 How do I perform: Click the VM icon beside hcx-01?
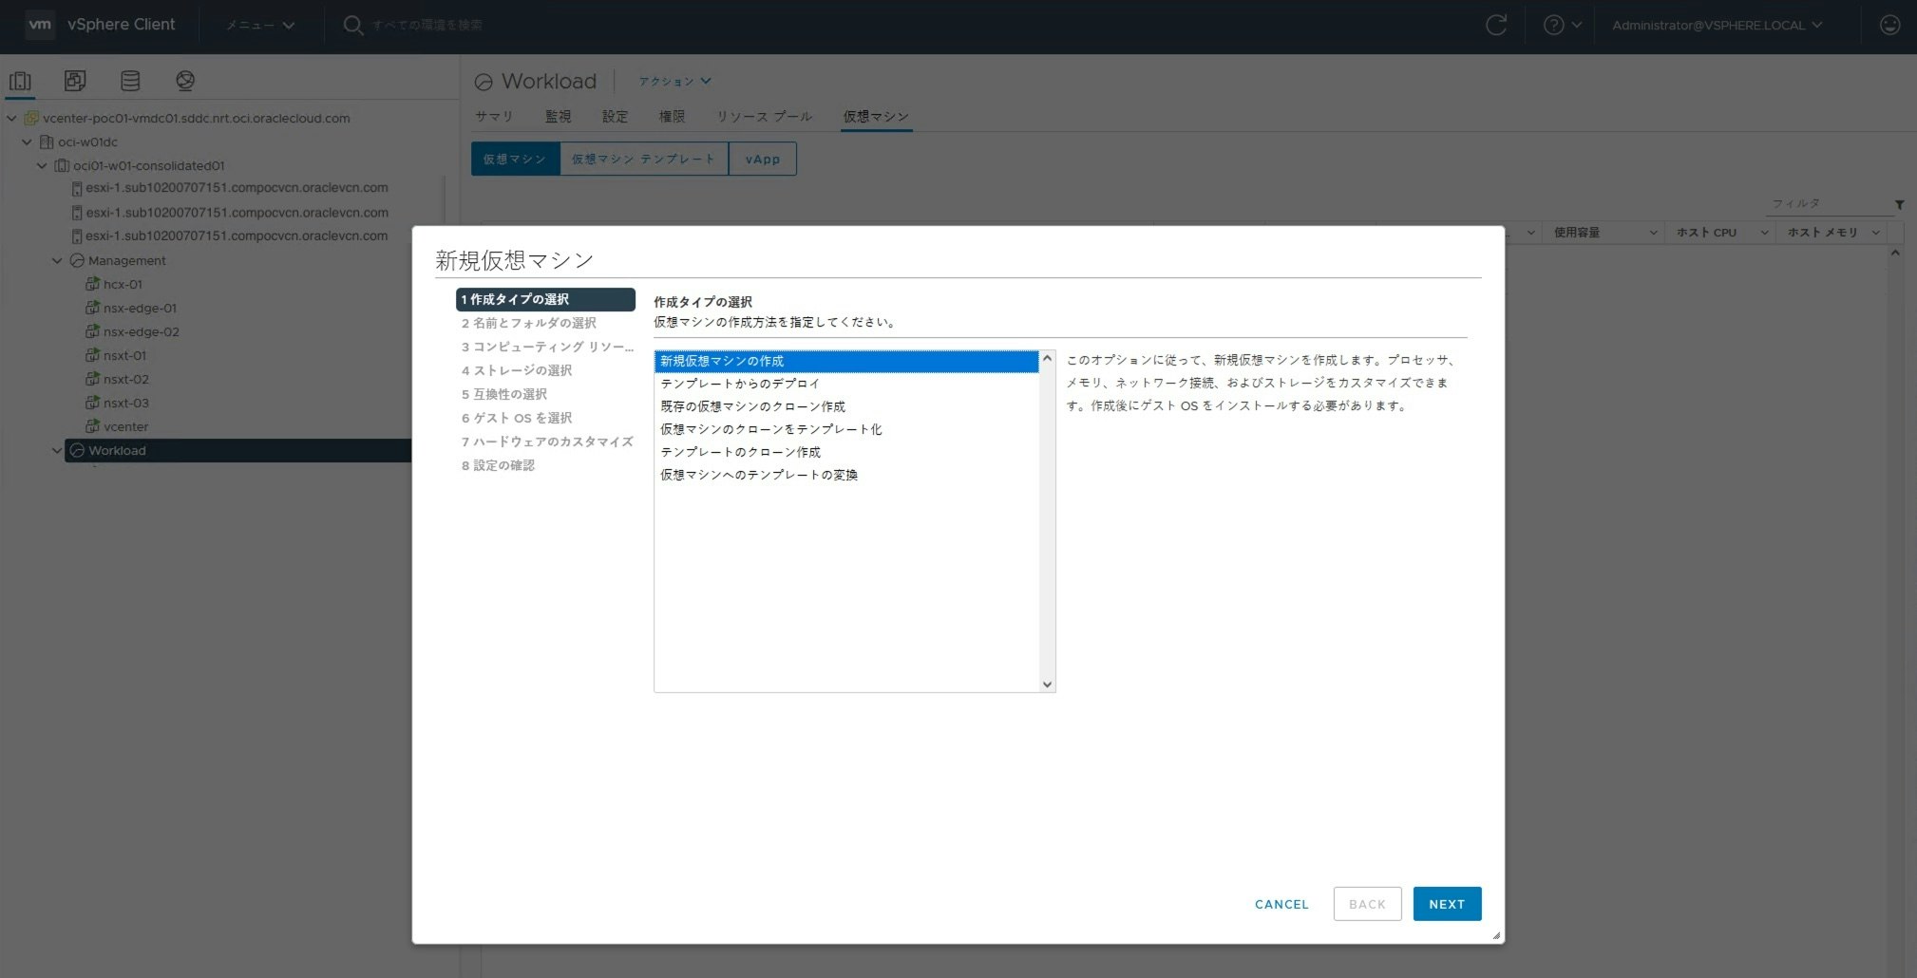click(92, 284)
